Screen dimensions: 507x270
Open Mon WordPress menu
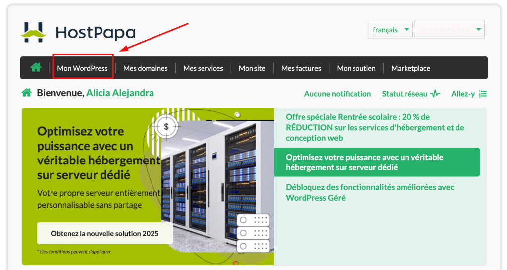pyautogui.click(x=83, y=68)
